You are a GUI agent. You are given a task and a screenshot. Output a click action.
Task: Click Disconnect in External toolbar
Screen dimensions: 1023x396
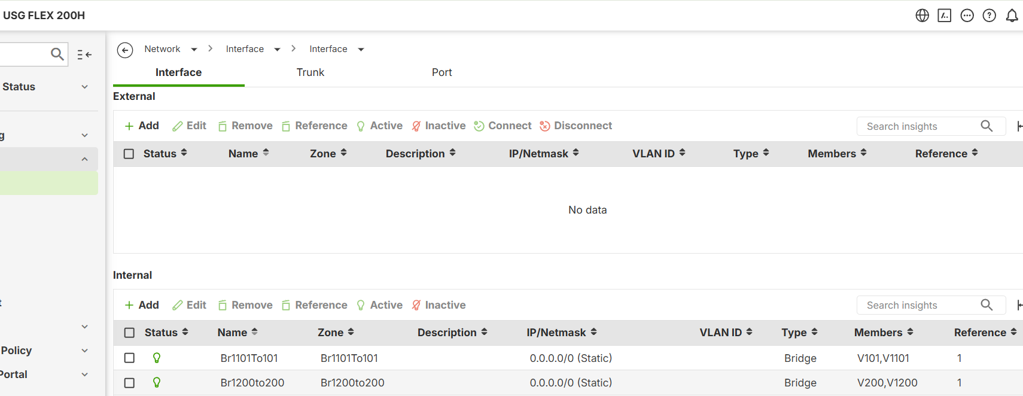click(576, 126)
